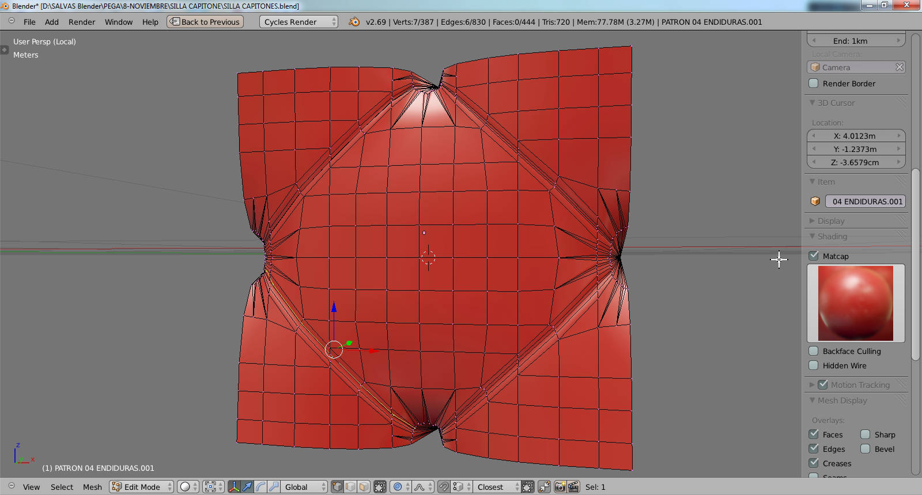Open the Cycles Render engine dropdown
Image resolution: width=922 pixels, height=495 pixels.
pos(298,22)
